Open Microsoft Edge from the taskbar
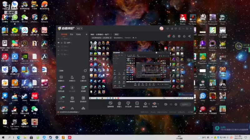 18,138
